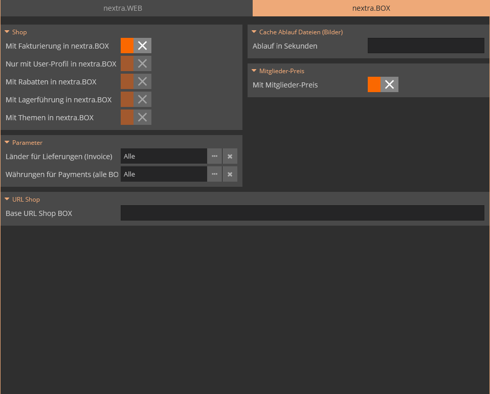Screen dimensions: 490x394
Task: Click the X on Mit Mitglieder-Preis switch
Action: point(390,84)
